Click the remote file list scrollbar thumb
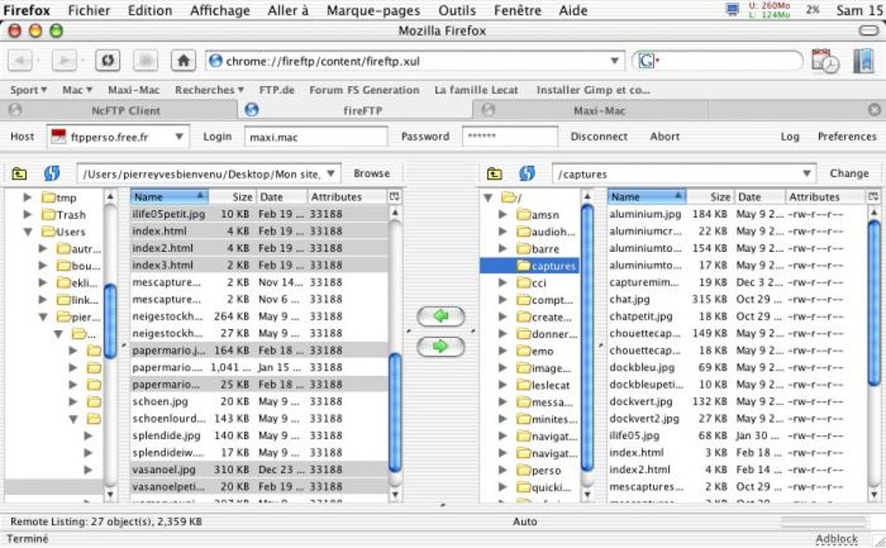This screenshot has height=548, width=886. (x=874, y=303)
